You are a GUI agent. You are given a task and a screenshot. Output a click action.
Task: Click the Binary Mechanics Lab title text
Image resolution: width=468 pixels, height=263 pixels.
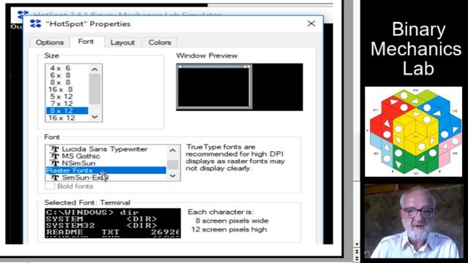pos(416,49)
